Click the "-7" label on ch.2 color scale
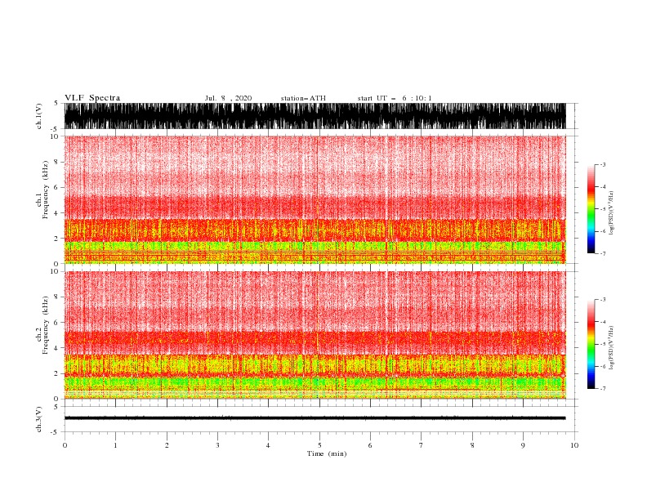Screen dimensions: 647x500 click(602, 389)
